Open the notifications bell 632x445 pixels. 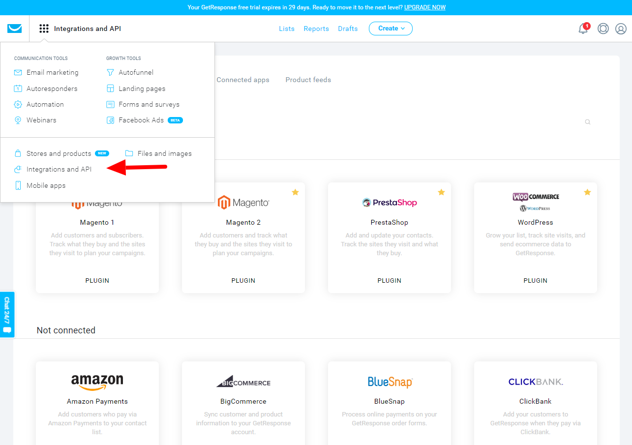pos(583,29)
